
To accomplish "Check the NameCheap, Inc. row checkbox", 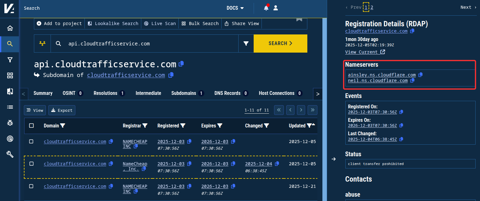I will click(x=31, y=164).
